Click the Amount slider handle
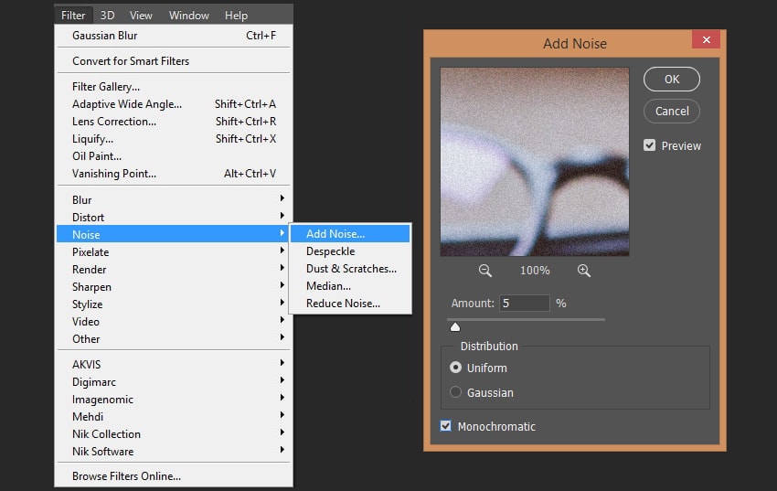 pyautogui.click(x=455, y=327)
